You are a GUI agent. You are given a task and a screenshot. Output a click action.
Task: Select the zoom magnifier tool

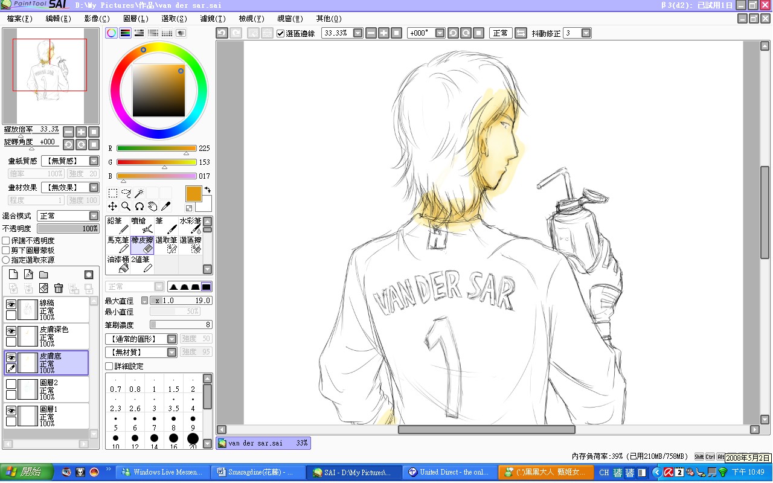(x=126, y=206)
